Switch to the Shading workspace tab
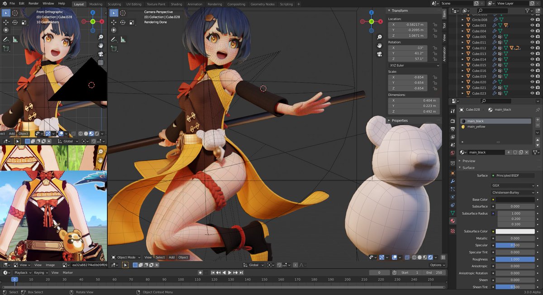 (176, 4)
